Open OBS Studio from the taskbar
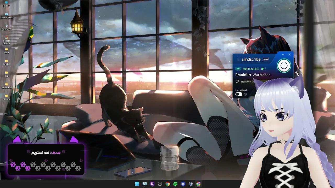 tap(160, 184)
